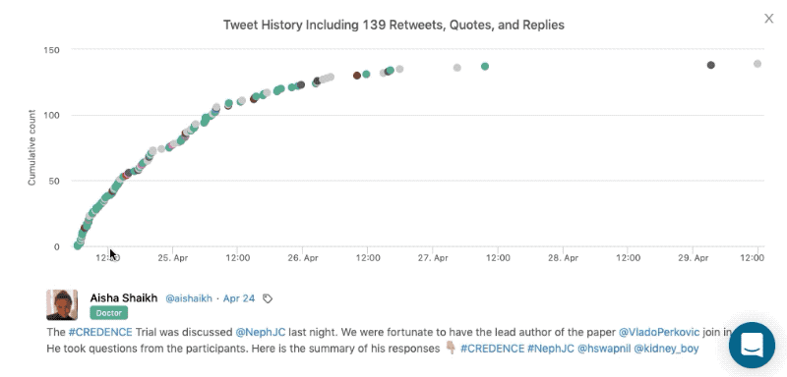This screenshot has width=787, height=377.
Task: Click the green Doctor badge
Action: point(109,313)
